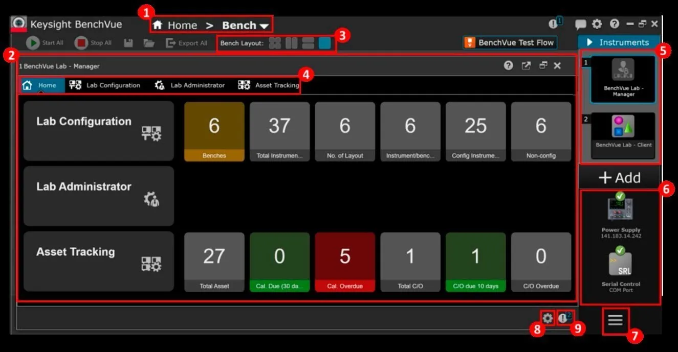The image size is (678, 352).
Task: Open the feedback chat bubble icon
Action: [580, 24]
